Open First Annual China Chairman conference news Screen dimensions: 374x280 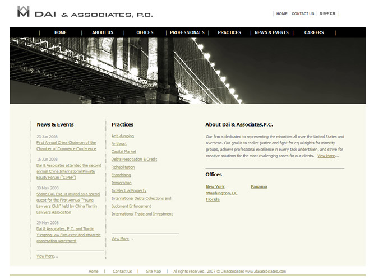tap(66, 146)
